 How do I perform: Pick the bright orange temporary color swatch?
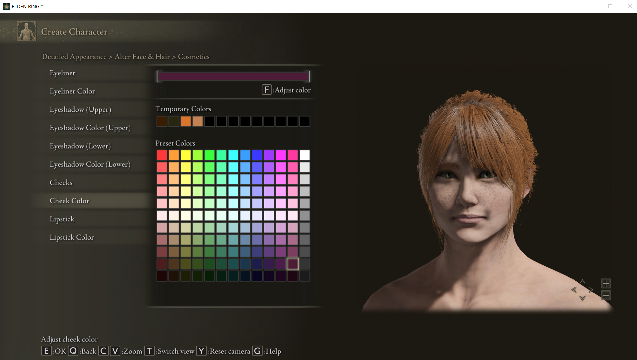[186, 121]
